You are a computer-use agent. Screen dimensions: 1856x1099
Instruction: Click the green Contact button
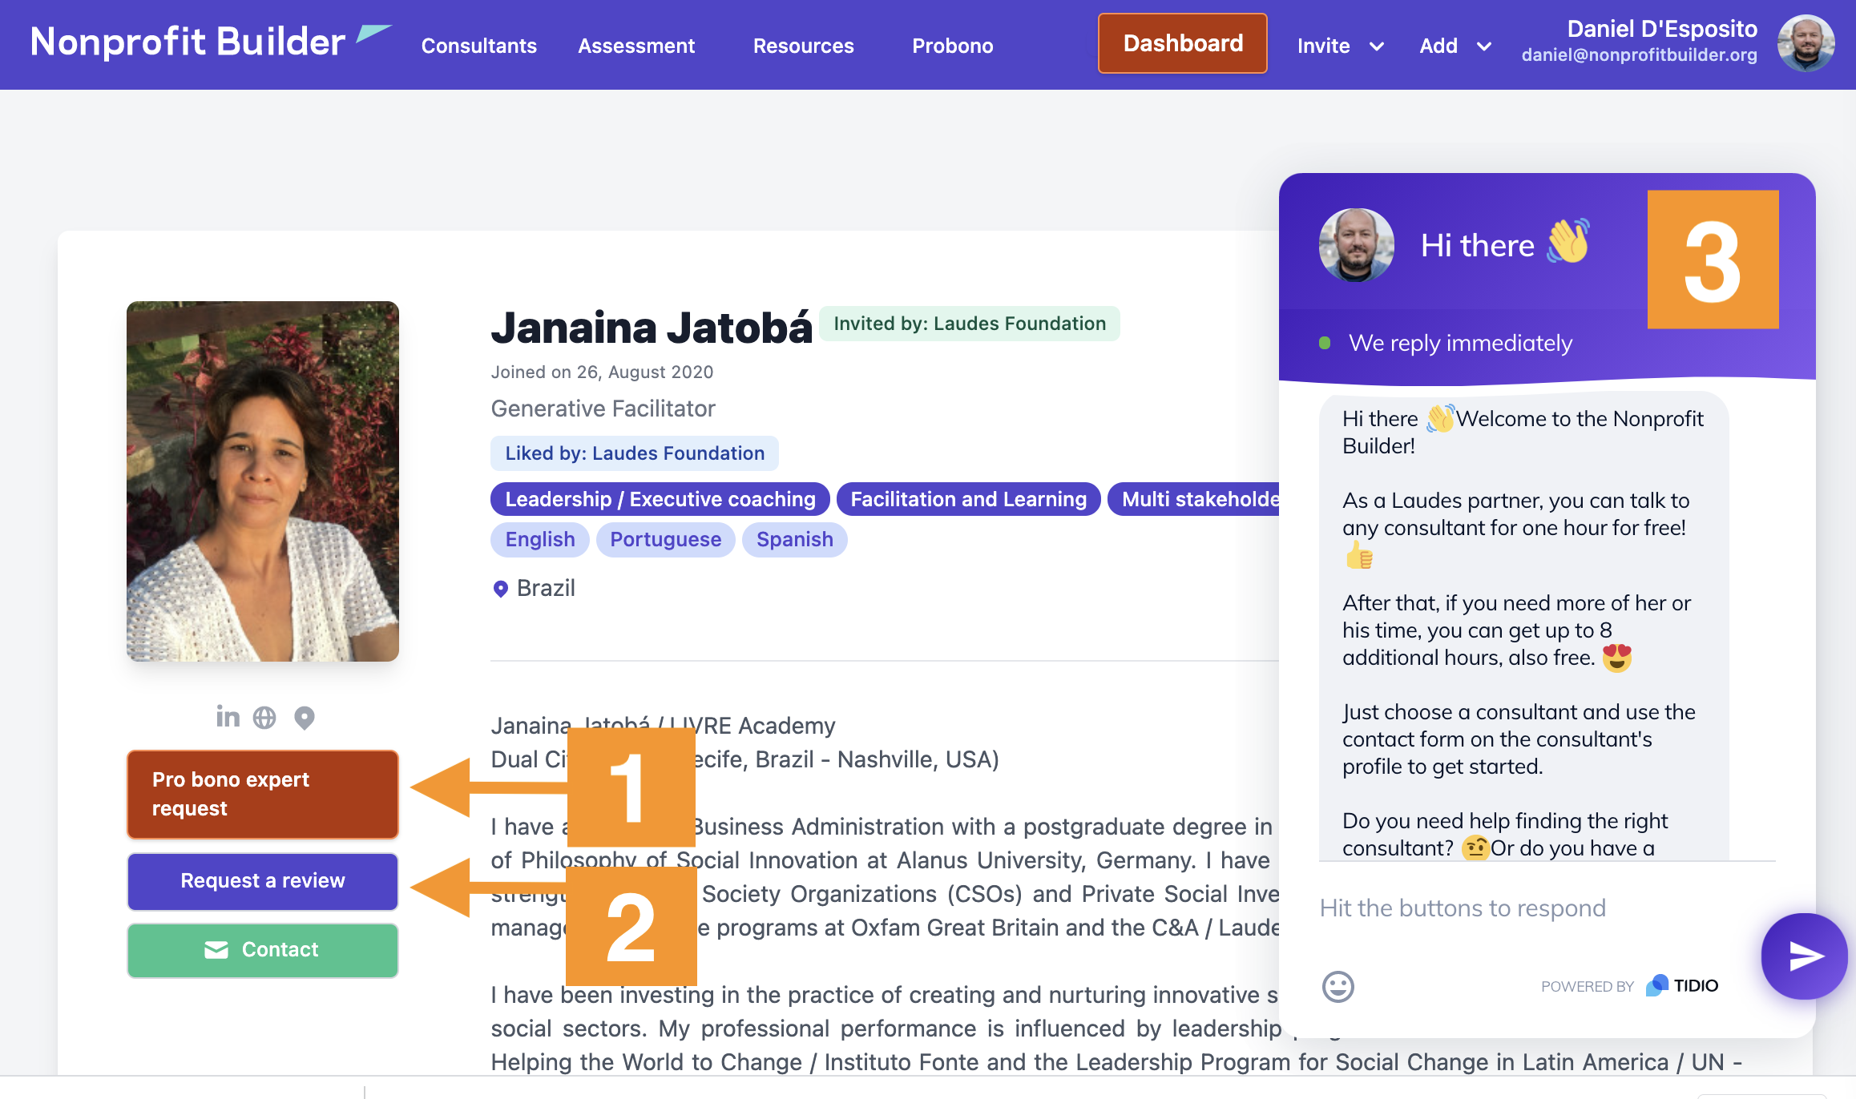(263, 949)
